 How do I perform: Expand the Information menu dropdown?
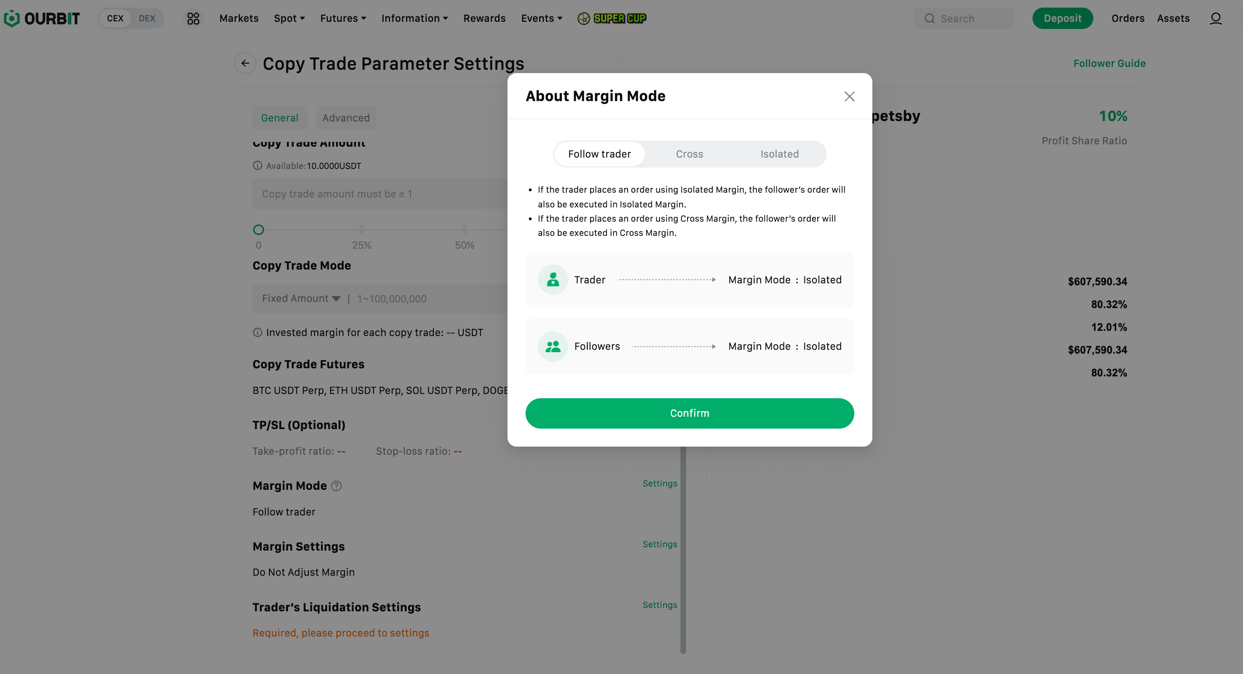pyautogui.click(x=414, y=19)
